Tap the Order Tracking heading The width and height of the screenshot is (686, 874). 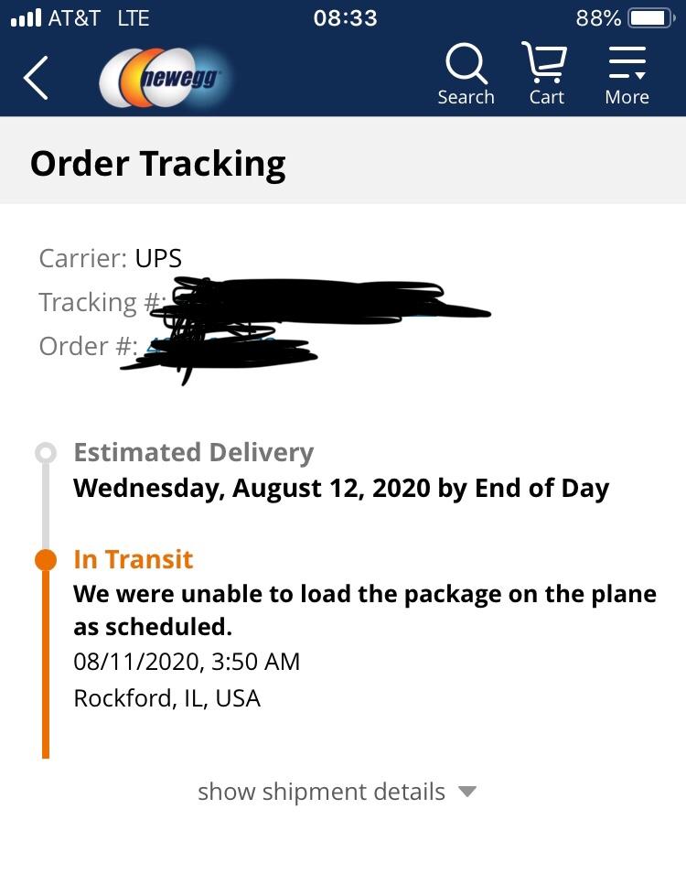(158, 164)
